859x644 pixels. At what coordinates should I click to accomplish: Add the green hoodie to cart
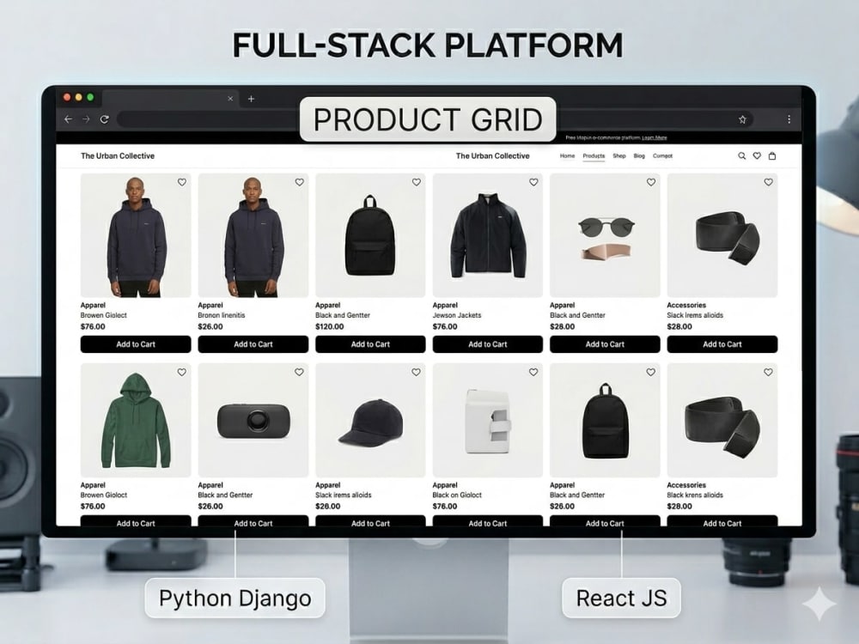point(136,521)
